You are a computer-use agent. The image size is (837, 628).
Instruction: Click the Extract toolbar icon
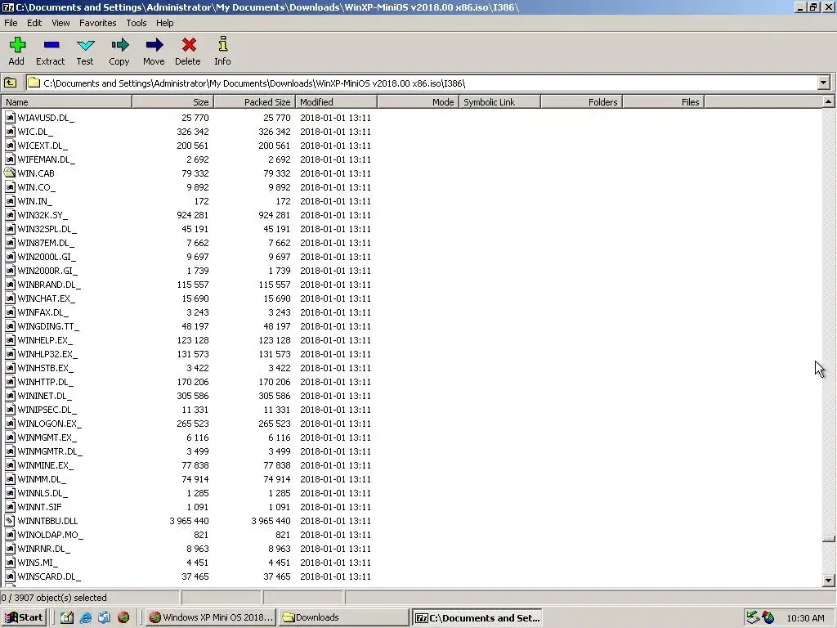click(51, 45)
